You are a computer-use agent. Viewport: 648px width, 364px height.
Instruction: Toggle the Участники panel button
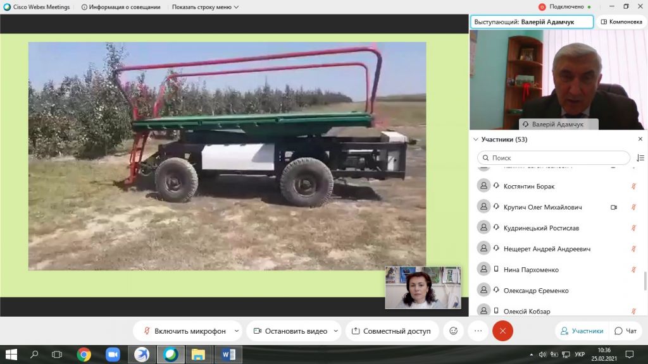click(580, 331)
